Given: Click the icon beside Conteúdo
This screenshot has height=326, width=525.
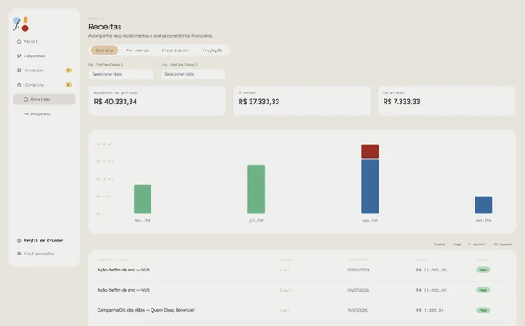Looking at the screenshot, I should click(x=19, y=71).
